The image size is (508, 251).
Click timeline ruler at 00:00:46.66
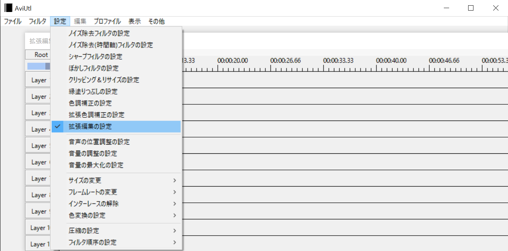tap(444, 61)
